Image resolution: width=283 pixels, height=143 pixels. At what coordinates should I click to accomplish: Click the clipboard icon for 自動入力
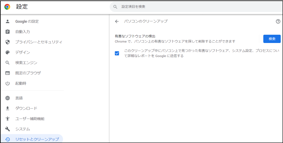[x=8, y=32]
